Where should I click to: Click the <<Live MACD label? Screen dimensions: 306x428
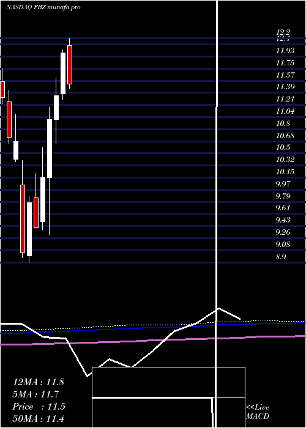coord(258,411)
